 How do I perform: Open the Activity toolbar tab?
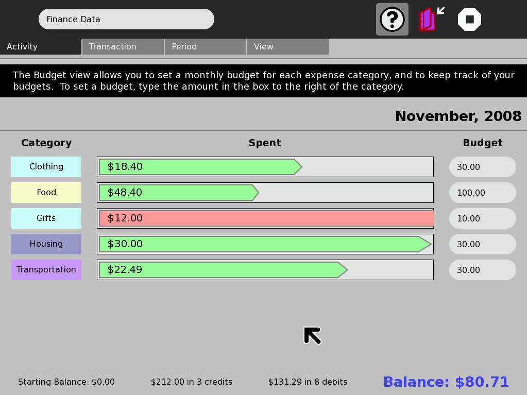click(41, 46)
